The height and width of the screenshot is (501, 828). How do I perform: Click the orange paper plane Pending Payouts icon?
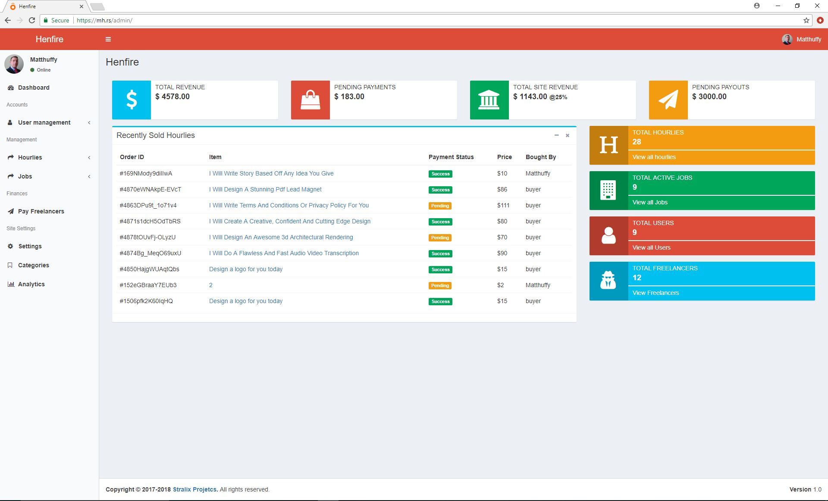point(668,100)
